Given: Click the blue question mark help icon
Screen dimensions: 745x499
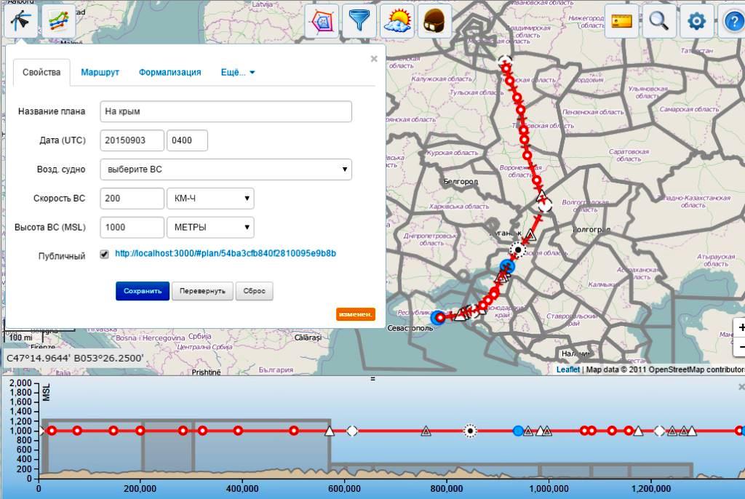Looking at the screenshot, I should [x=733, y=21].
